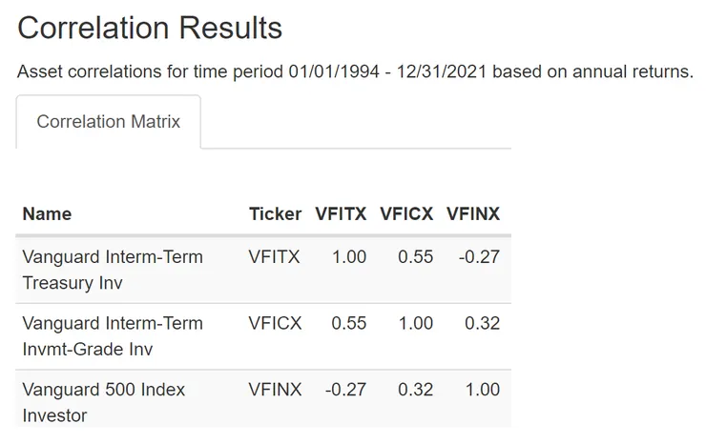Select the VFITX column header
Image resolution: width=706 pixels, height=444 pixels.
pos(341,213)
